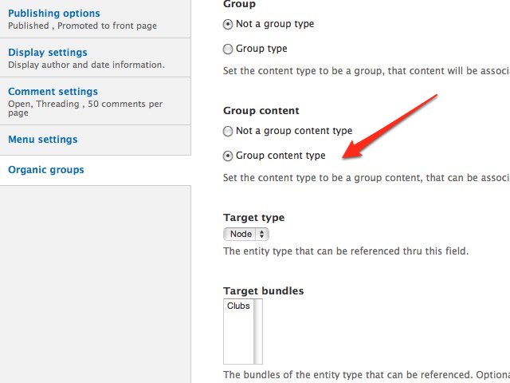
Task: Choose the 'Group type' radio option
Action: tap(228, 49)
